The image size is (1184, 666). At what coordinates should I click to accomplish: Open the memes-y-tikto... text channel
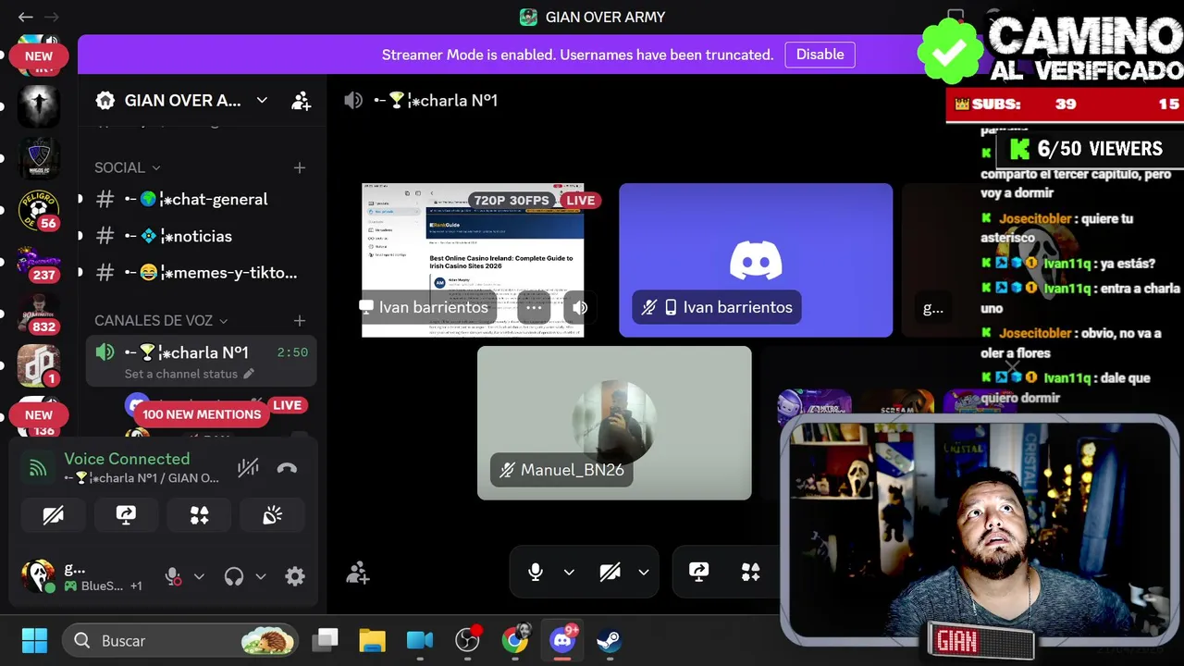201,273
